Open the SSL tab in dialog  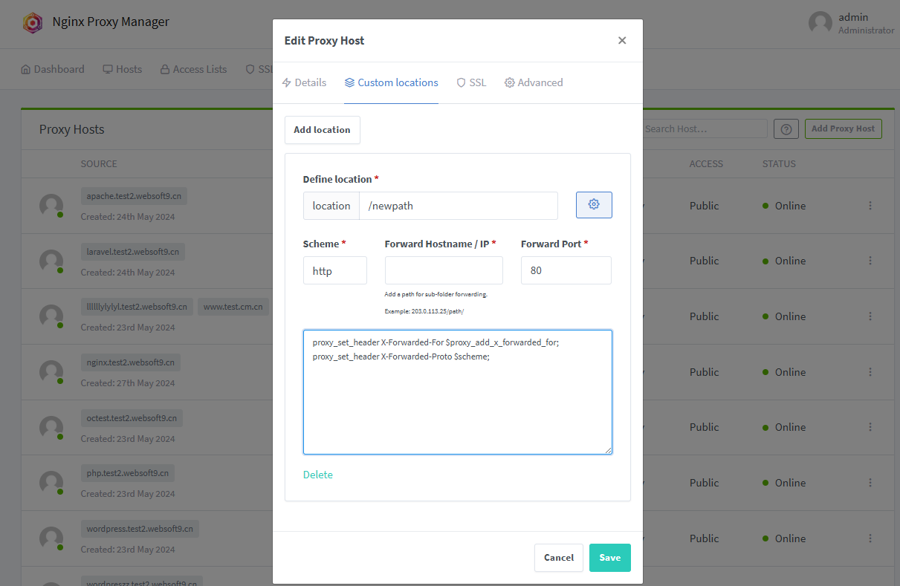click(471, 82)
